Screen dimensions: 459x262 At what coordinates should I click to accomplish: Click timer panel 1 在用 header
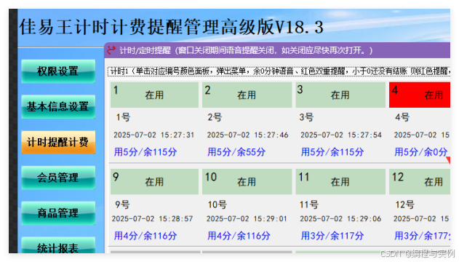point(154,95)
